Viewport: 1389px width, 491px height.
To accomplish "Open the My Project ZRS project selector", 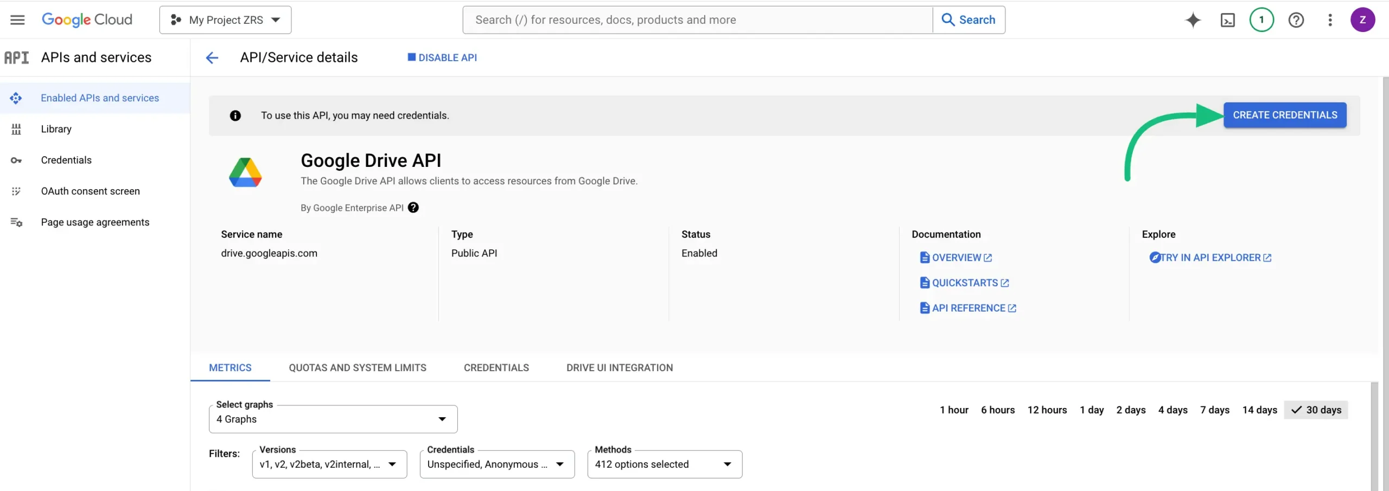I will coord(225,20).
